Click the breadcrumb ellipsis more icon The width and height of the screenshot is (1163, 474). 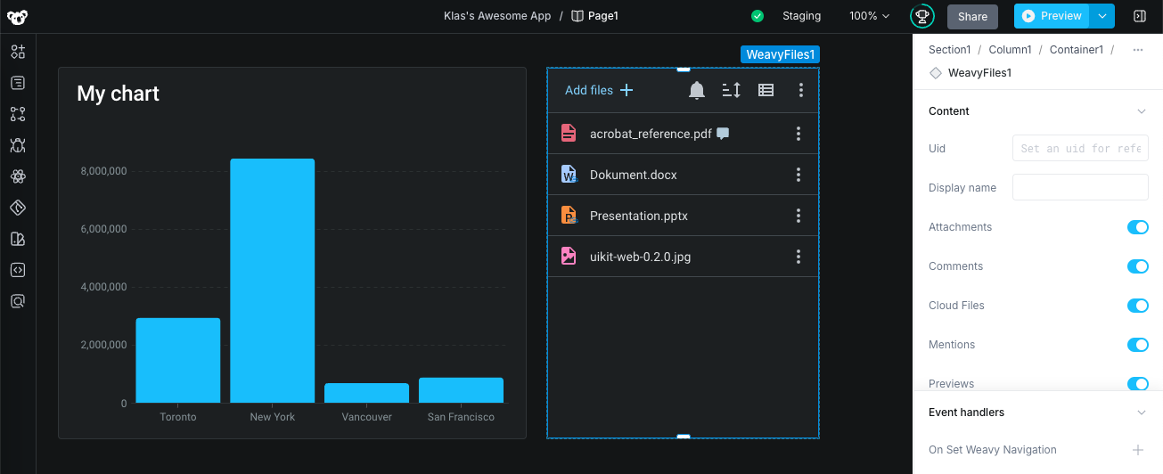[x=1138, y=50]
